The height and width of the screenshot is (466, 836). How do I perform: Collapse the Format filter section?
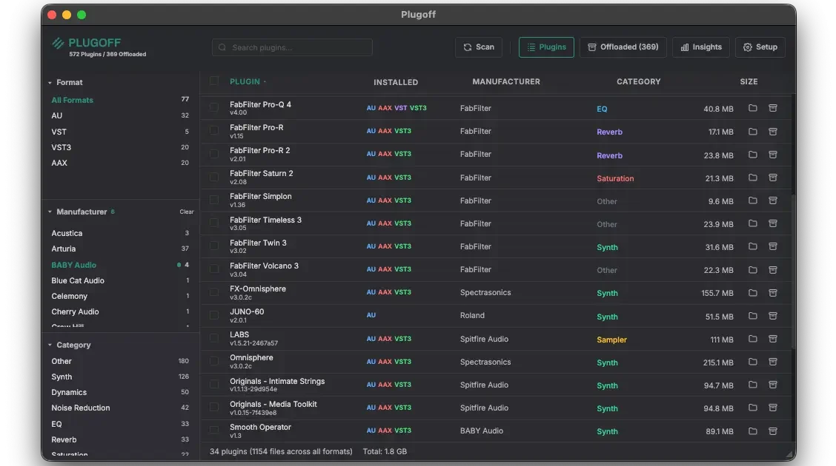50,82
